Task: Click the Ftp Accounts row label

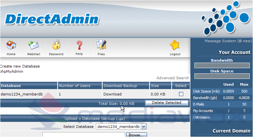Action: click(x=203, y=111)
